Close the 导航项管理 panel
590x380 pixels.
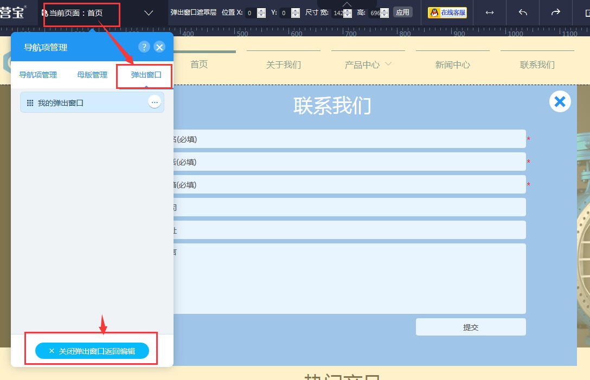coord(159,47)
